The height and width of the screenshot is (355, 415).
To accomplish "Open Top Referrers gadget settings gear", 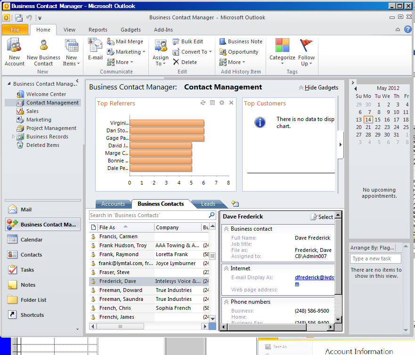I will (x=222, y=103).
